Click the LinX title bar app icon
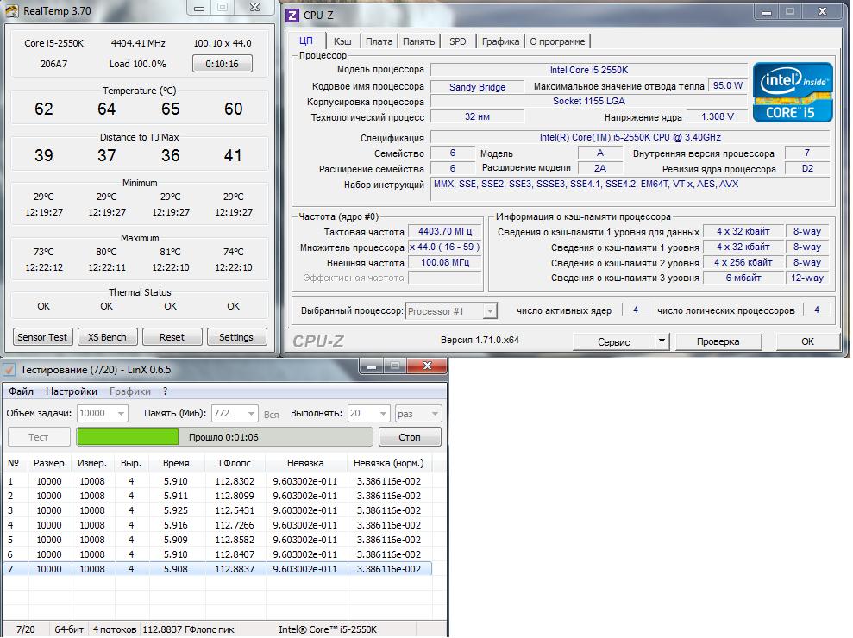This screenshot has height=638, width=853. (x=9, y=370)
